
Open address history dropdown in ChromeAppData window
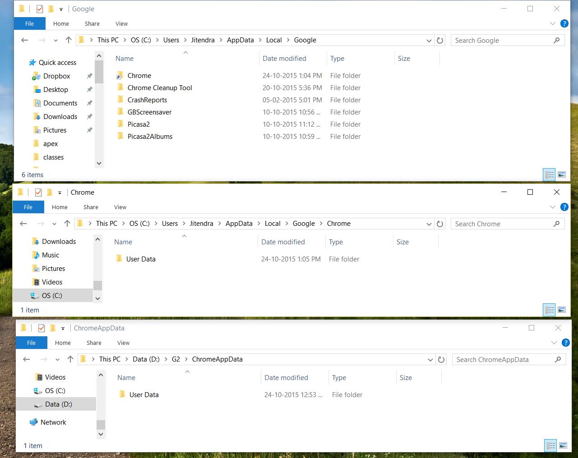click(430, 360)
